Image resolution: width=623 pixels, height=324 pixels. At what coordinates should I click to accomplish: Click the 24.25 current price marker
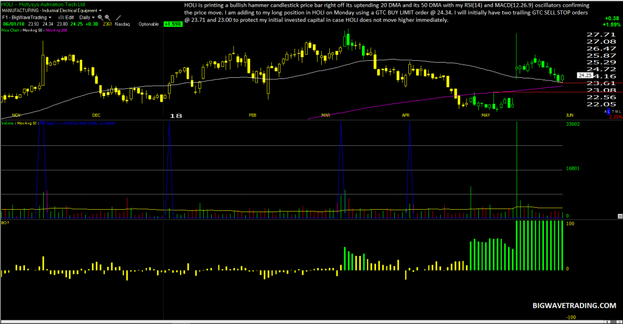click(x=585, y=75)
